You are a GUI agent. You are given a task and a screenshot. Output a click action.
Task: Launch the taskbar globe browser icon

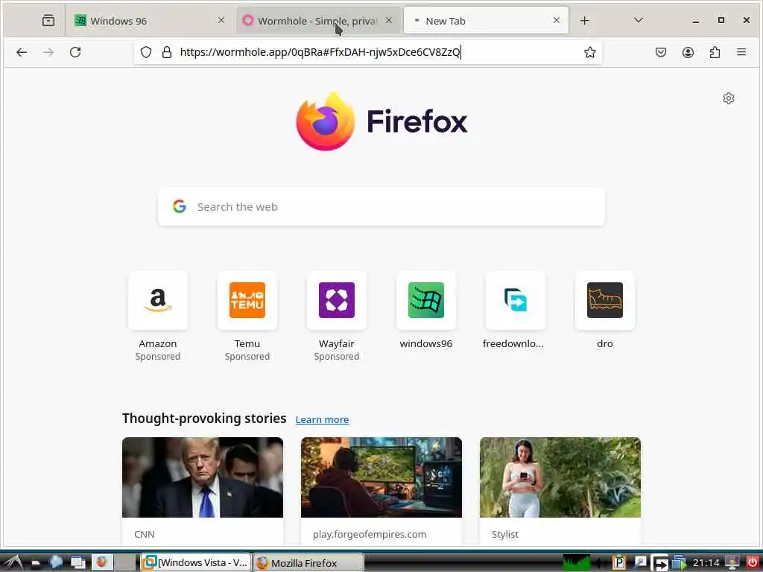click(x=56, y=562)
